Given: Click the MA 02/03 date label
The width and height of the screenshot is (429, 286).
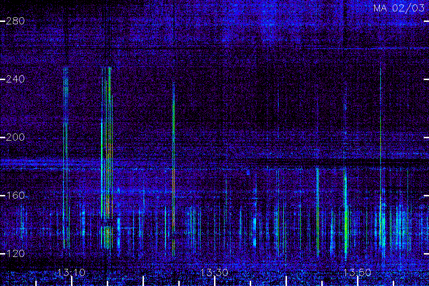Looking at the screenshot, I should [x=399, y=8].
